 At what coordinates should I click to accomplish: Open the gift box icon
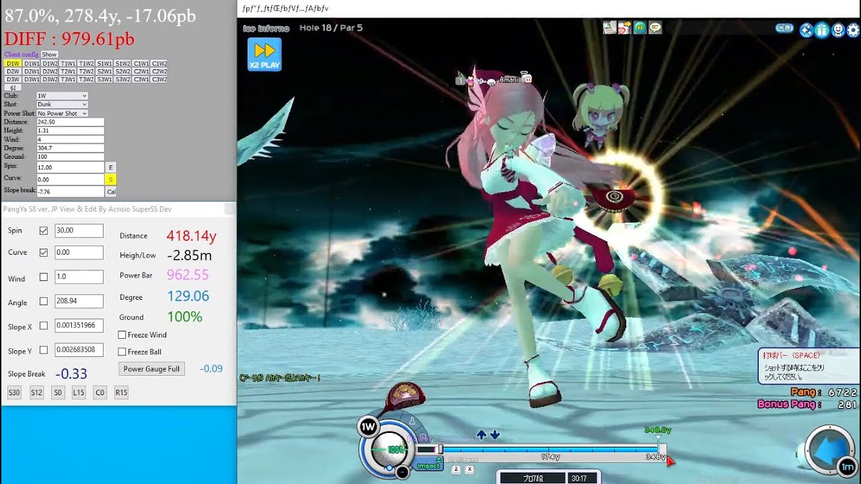coord(822,30)
